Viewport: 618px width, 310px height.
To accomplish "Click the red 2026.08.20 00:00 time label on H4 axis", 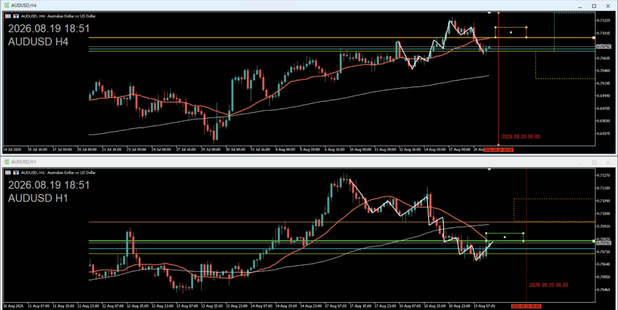I will (498, 150).
